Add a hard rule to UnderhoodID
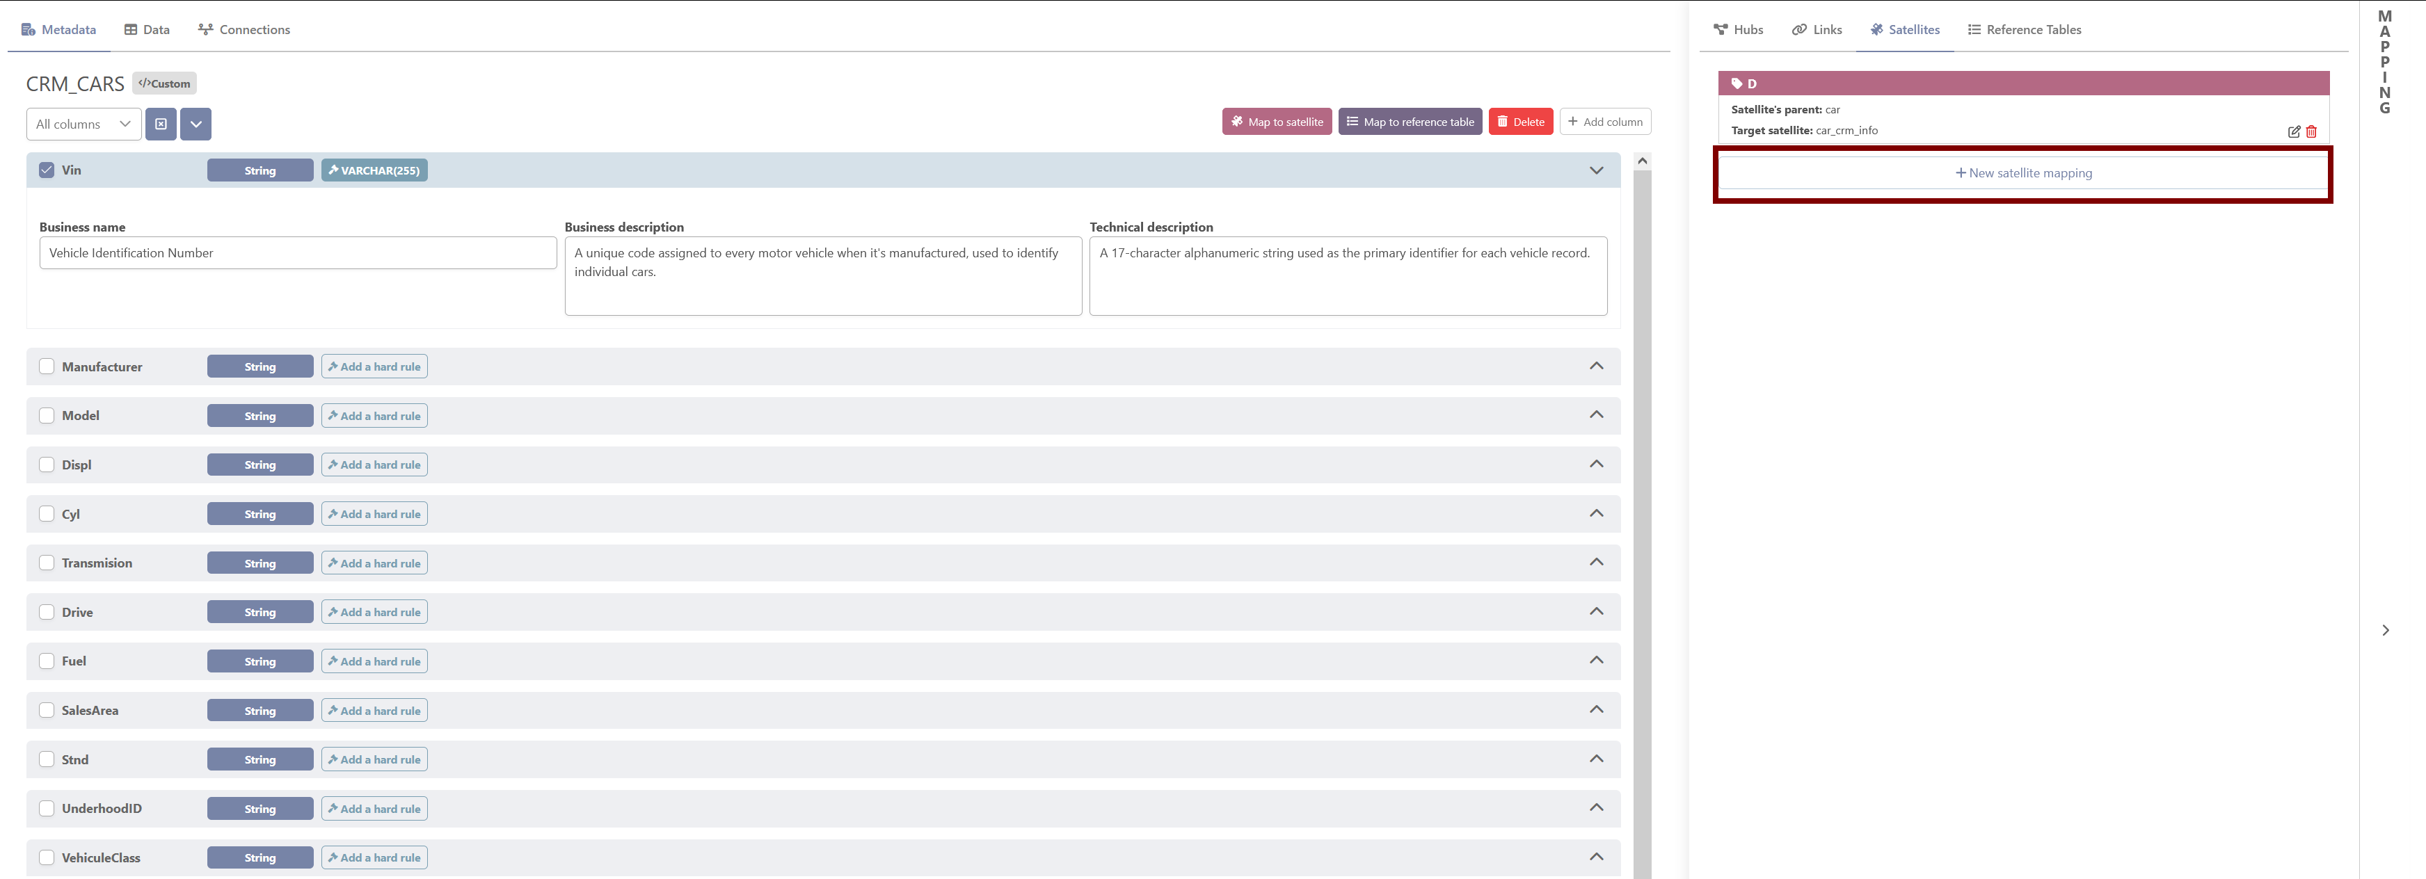Screen dimensions: 2426x879 [374, 809]
